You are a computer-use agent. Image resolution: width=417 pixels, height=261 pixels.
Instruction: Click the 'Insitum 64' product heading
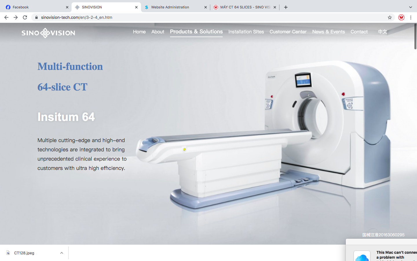point(66,117)
